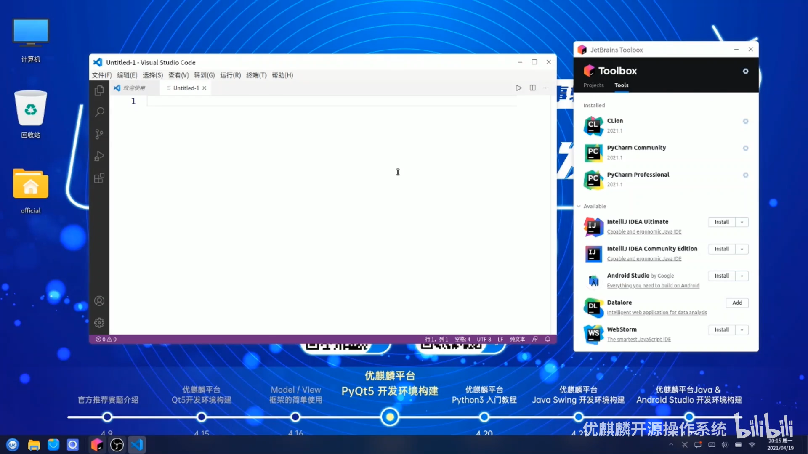Viewport: 808px width, 454px height.
Task: Change indentation 空格:4 in status bar
Action: tap(462, 339)
